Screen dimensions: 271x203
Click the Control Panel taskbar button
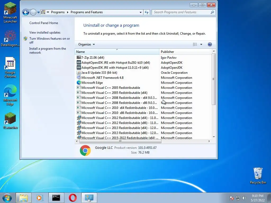[x=89, y=198]
